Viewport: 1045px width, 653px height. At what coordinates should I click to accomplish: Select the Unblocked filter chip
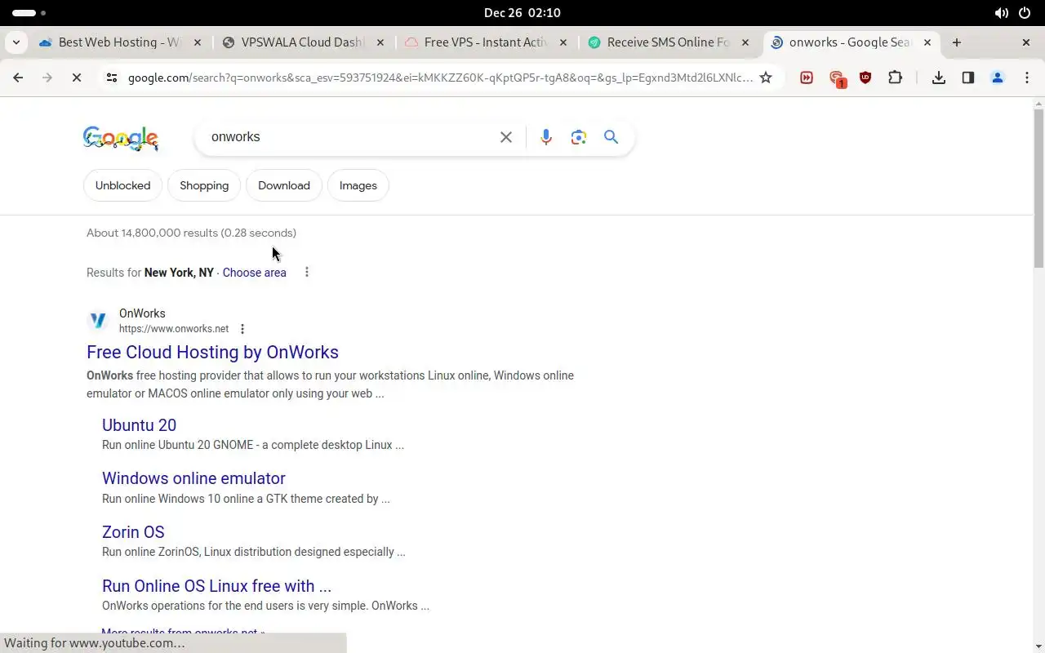point(122,185)
